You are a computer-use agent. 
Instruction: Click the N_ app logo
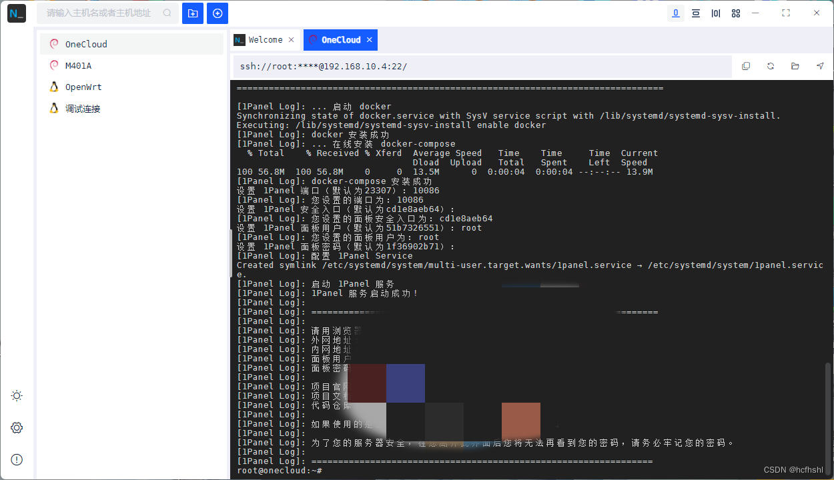(17, 13)
